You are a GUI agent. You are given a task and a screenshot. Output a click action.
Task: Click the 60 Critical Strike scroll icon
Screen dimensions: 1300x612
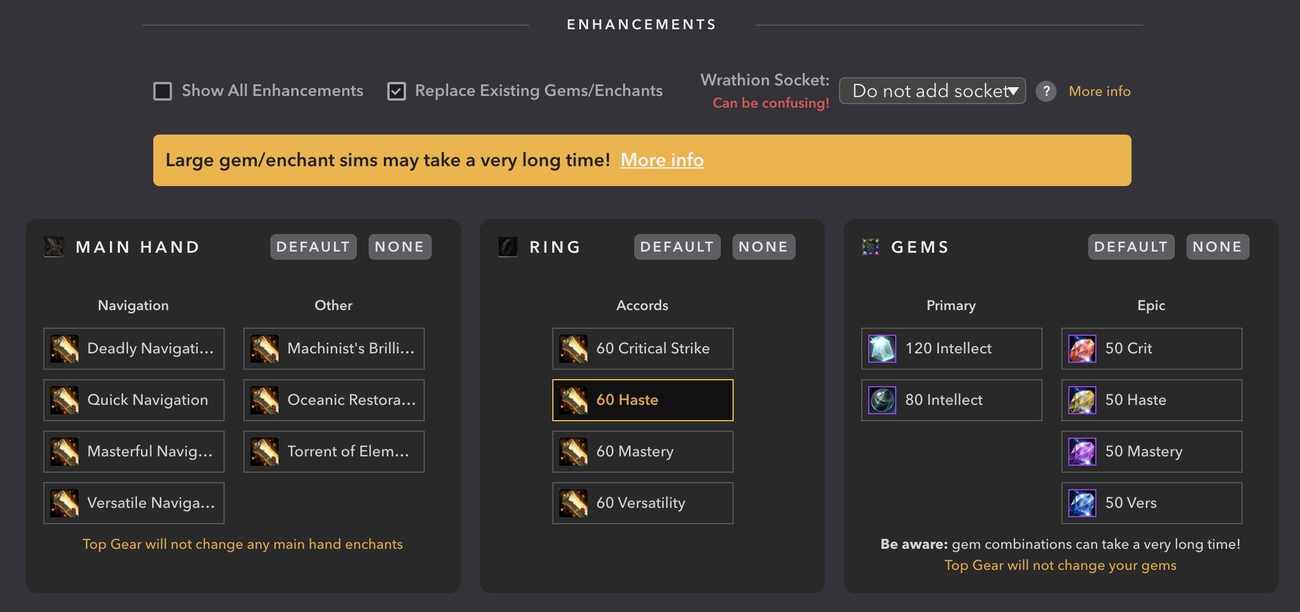(x=573, y=349)
